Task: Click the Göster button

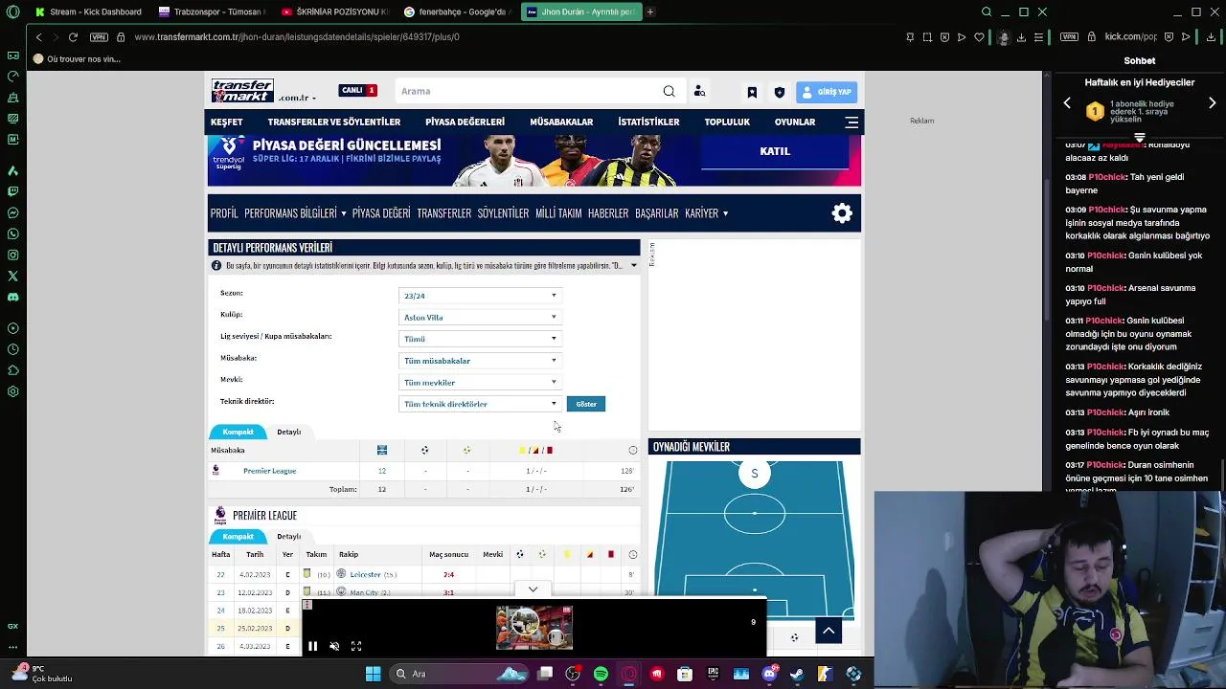Action: click(586, 404)
